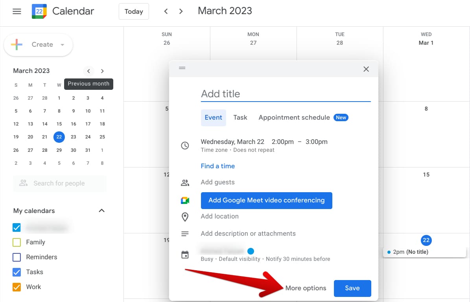
Task: Go to previous period with top left chevron
Action: (166, 11)
